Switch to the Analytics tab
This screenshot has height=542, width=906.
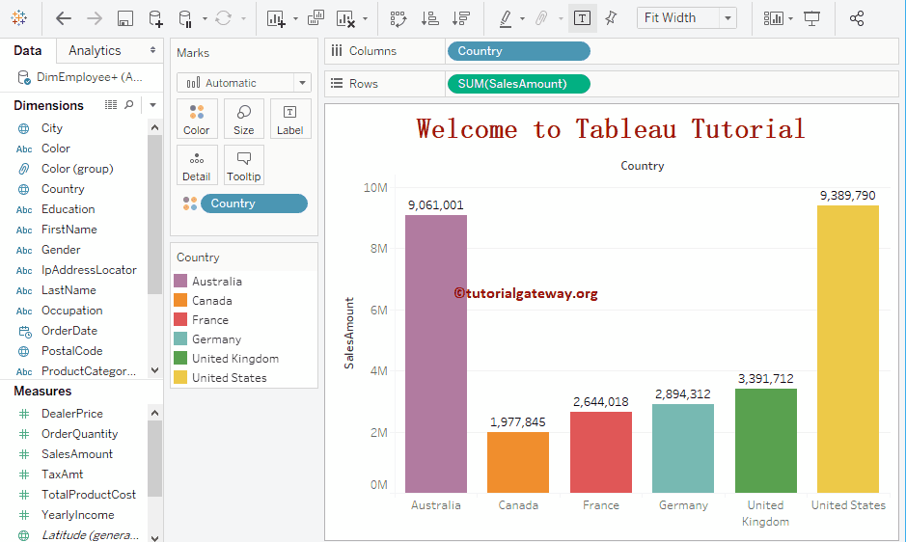click(x=95, y=51)
